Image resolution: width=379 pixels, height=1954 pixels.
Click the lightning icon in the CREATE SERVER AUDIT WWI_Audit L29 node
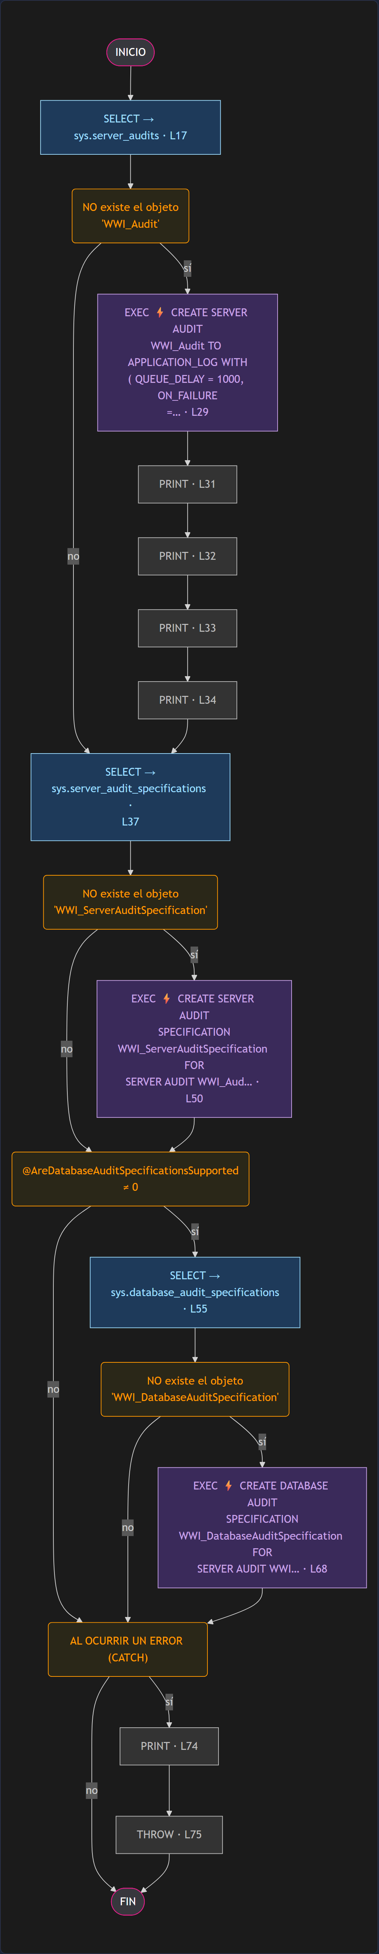[x=160, y=312]
